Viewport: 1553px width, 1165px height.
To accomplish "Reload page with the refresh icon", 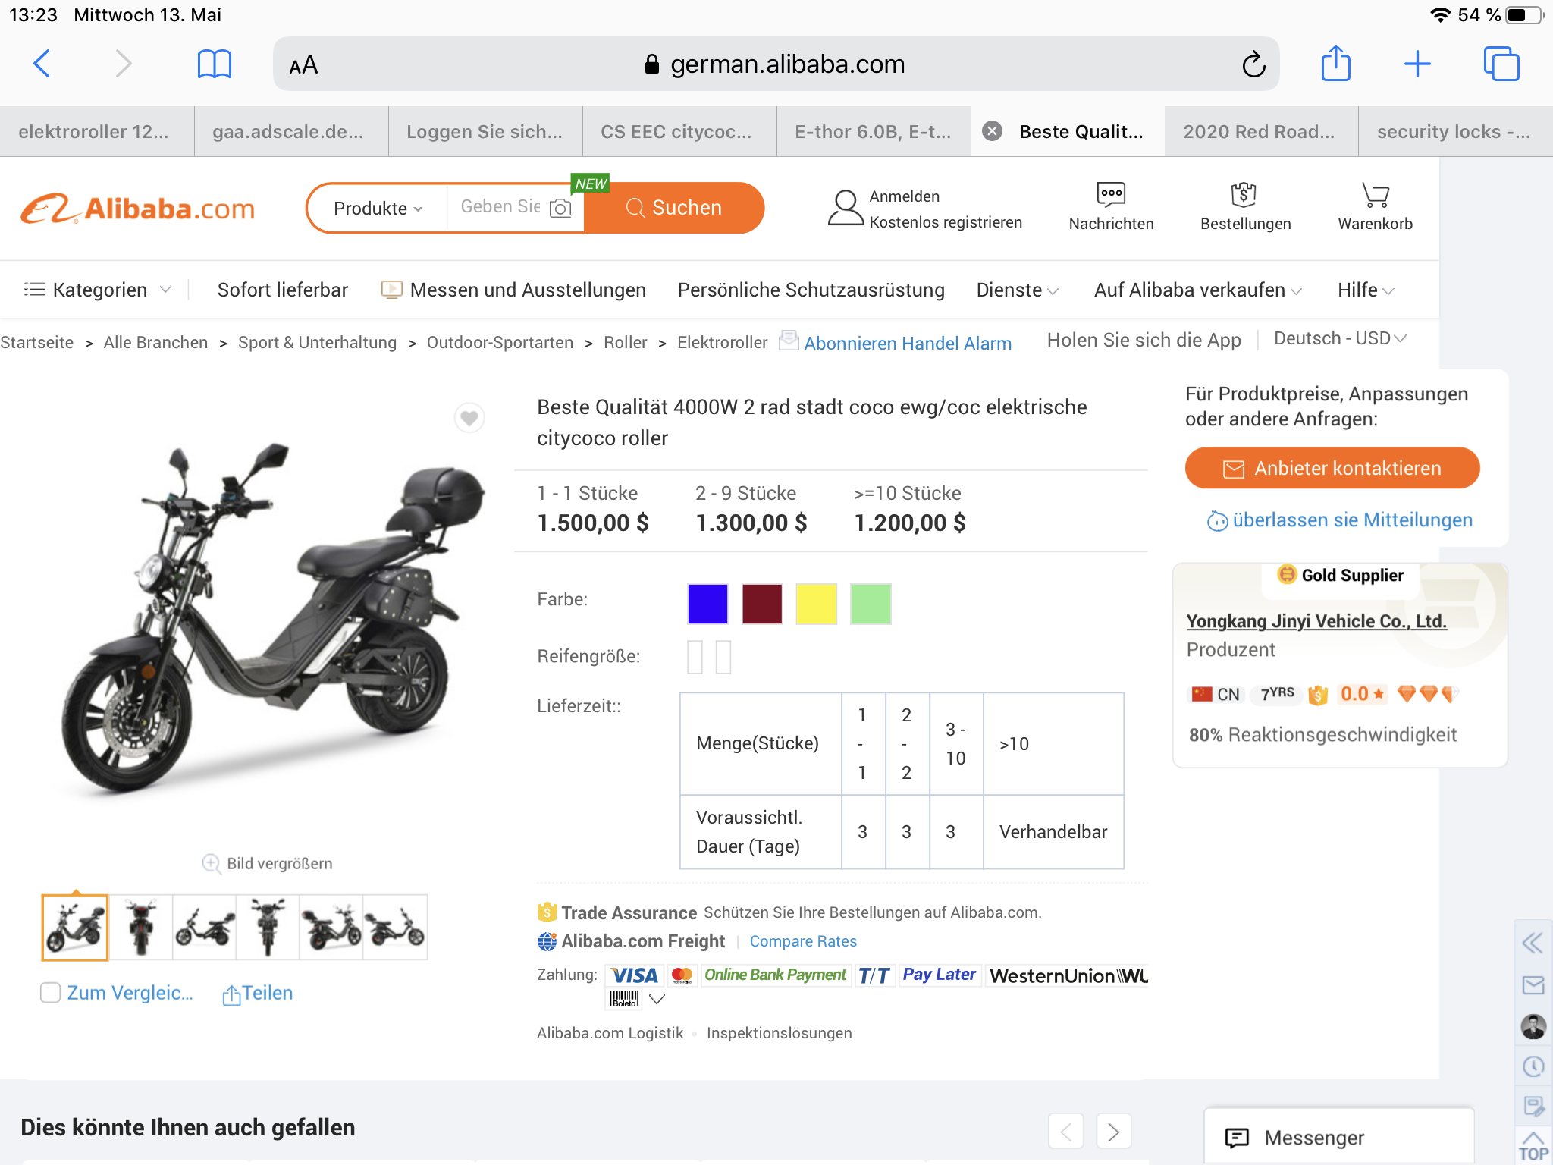I will point(1253,64).
